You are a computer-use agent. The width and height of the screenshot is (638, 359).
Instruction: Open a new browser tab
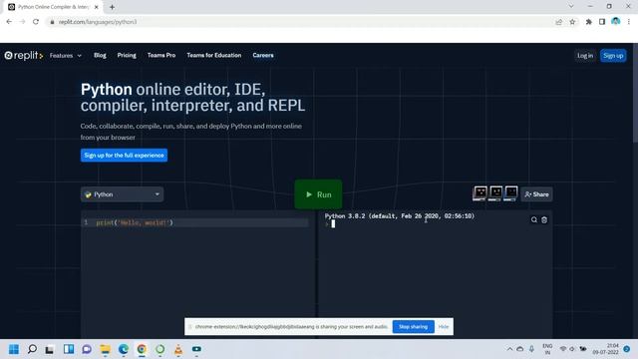pyautogui.click(x=112, y=7)
